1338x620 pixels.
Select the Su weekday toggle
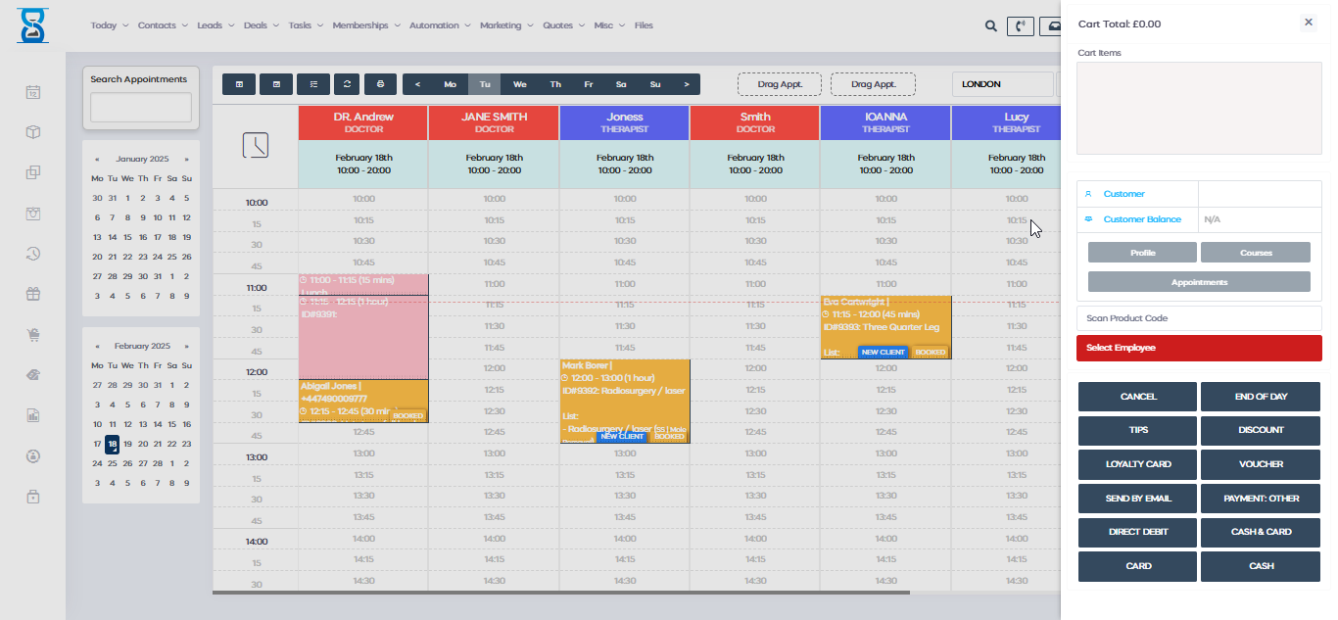point(655,84)
